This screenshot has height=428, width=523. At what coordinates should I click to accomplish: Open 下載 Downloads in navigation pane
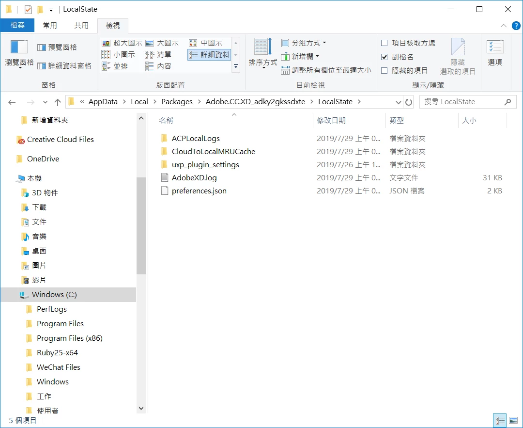tap(39, 207)
